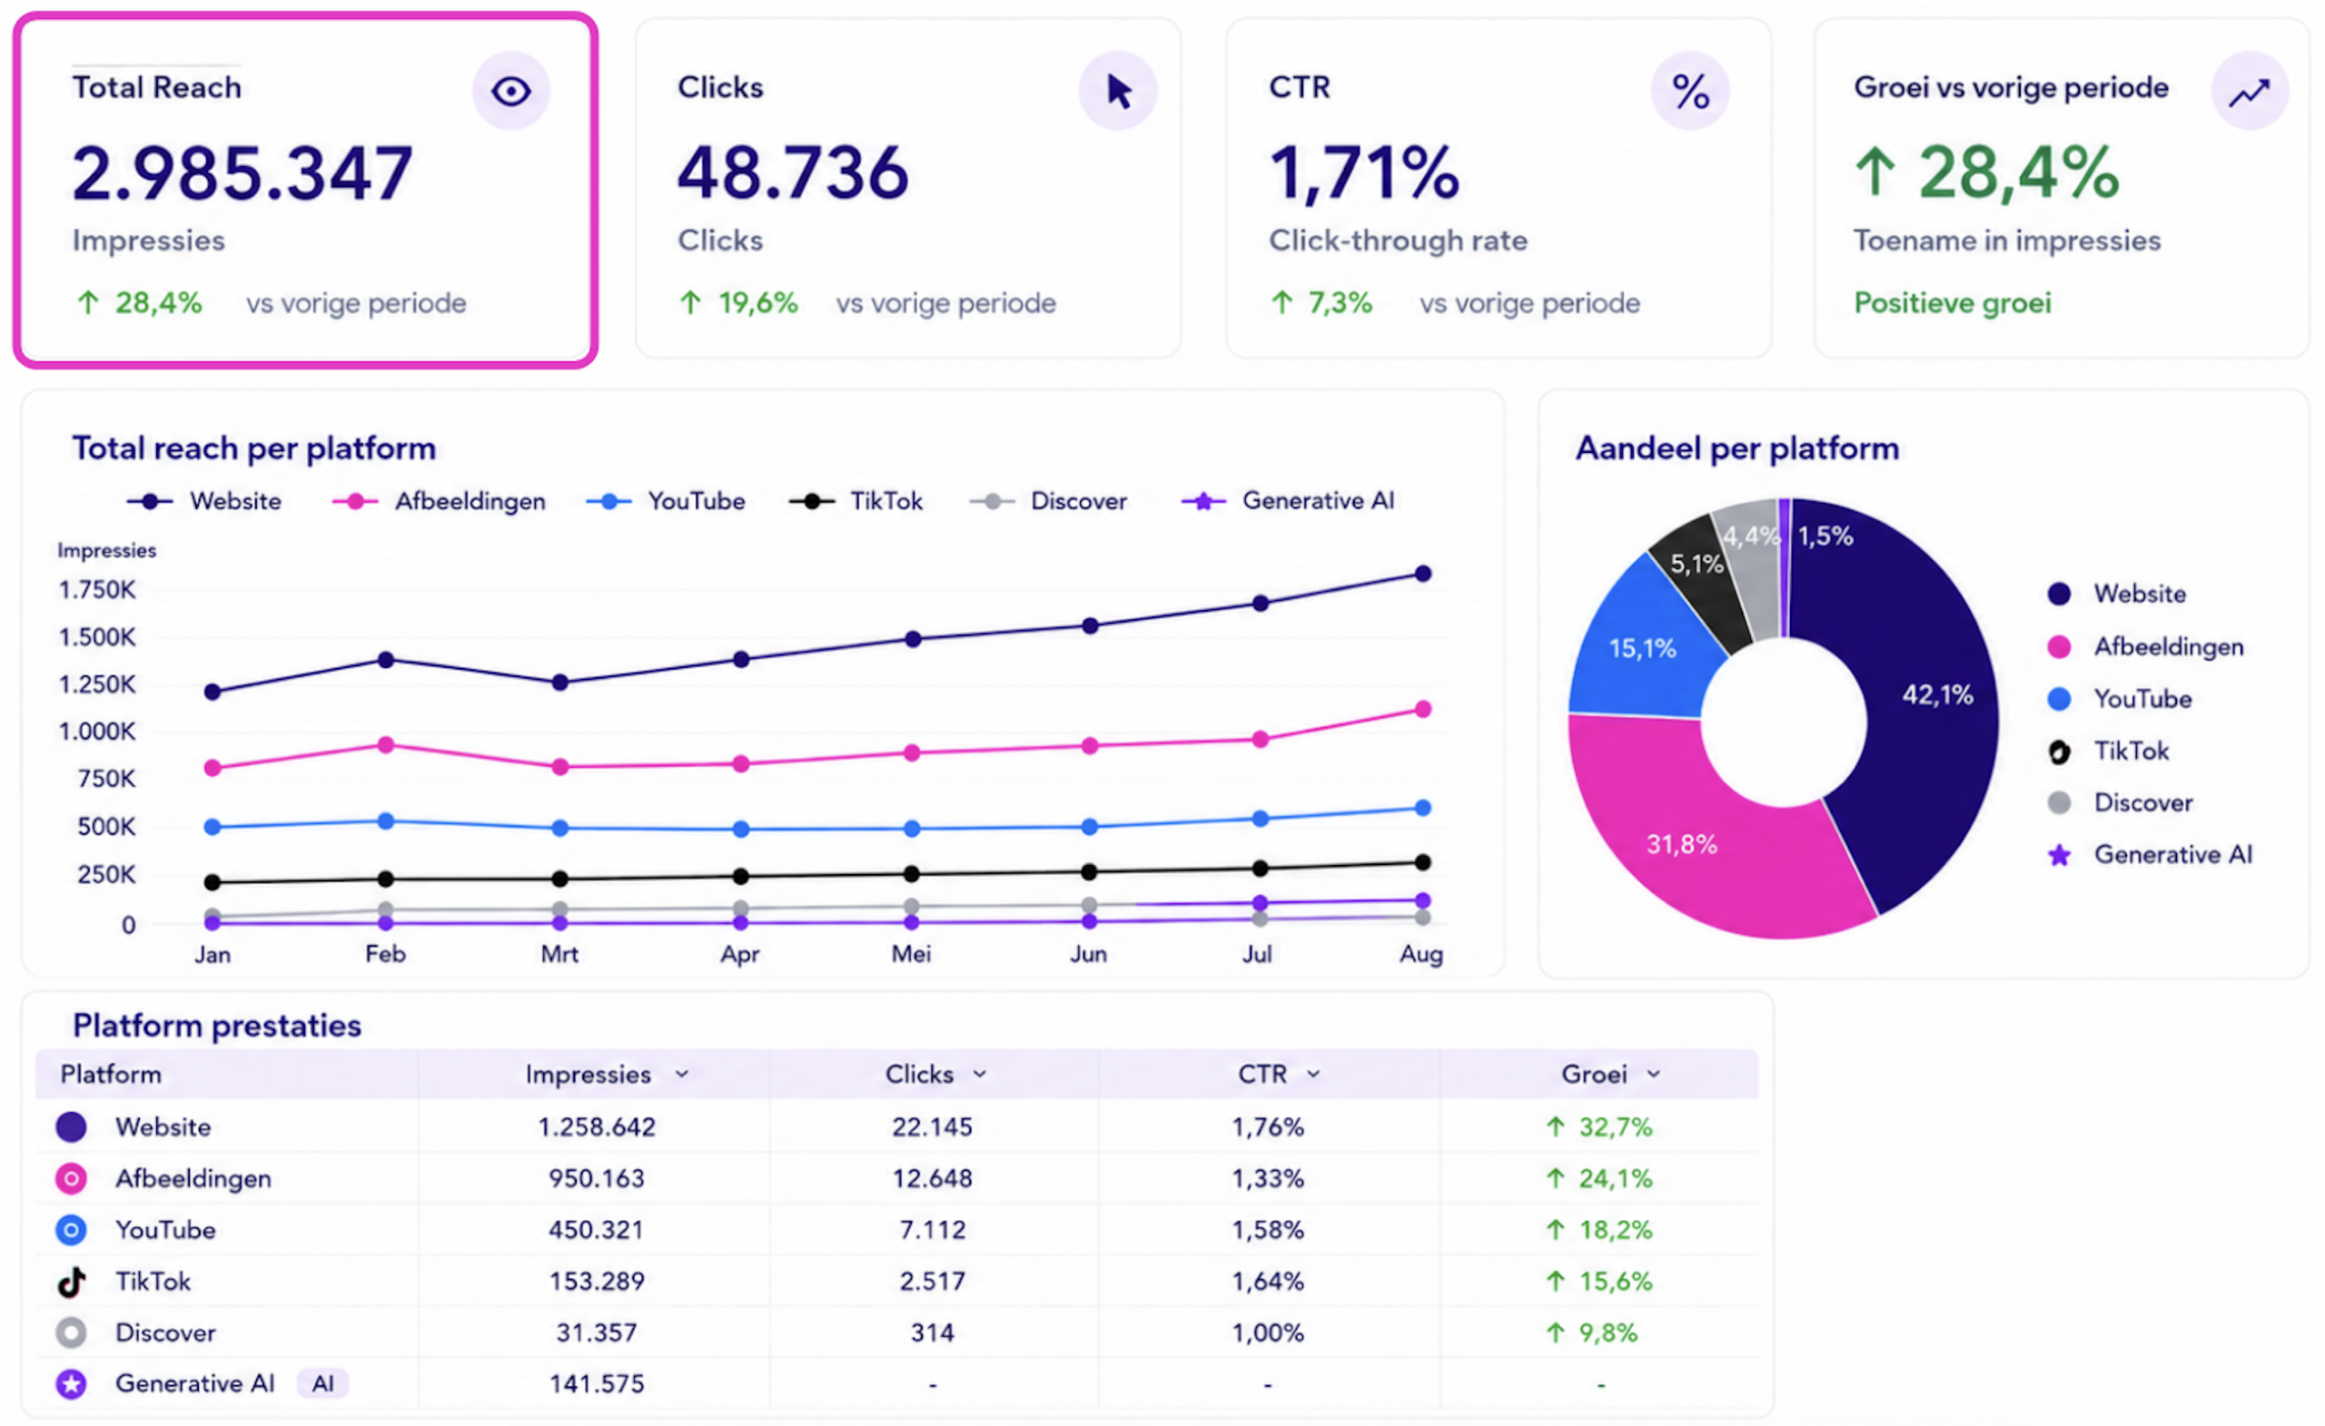The width and height of the screenshot is (2325, 1426).
Task: Click the green arrow beside 7,3% in CTR card
Action: pos(1281,303)
